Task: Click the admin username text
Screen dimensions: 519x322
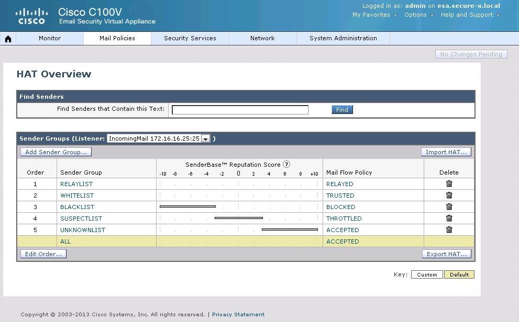Action: [415, 6]
